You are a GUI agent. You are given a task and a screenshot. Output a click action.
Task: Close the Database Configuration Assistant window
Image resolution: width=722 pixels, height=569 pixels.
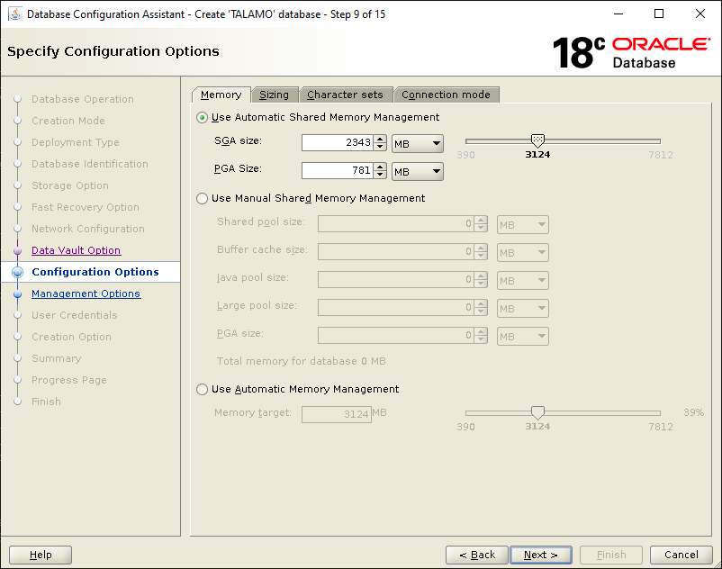coord(699,14)
